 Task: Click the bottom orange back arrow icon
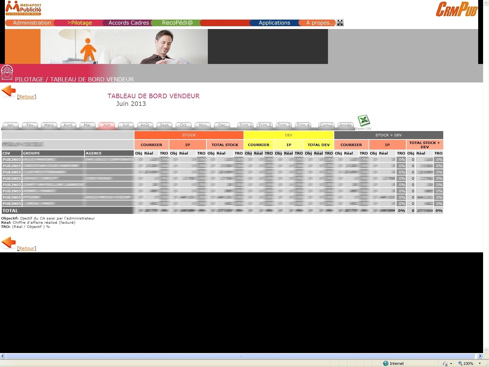[x=8, y=242]
